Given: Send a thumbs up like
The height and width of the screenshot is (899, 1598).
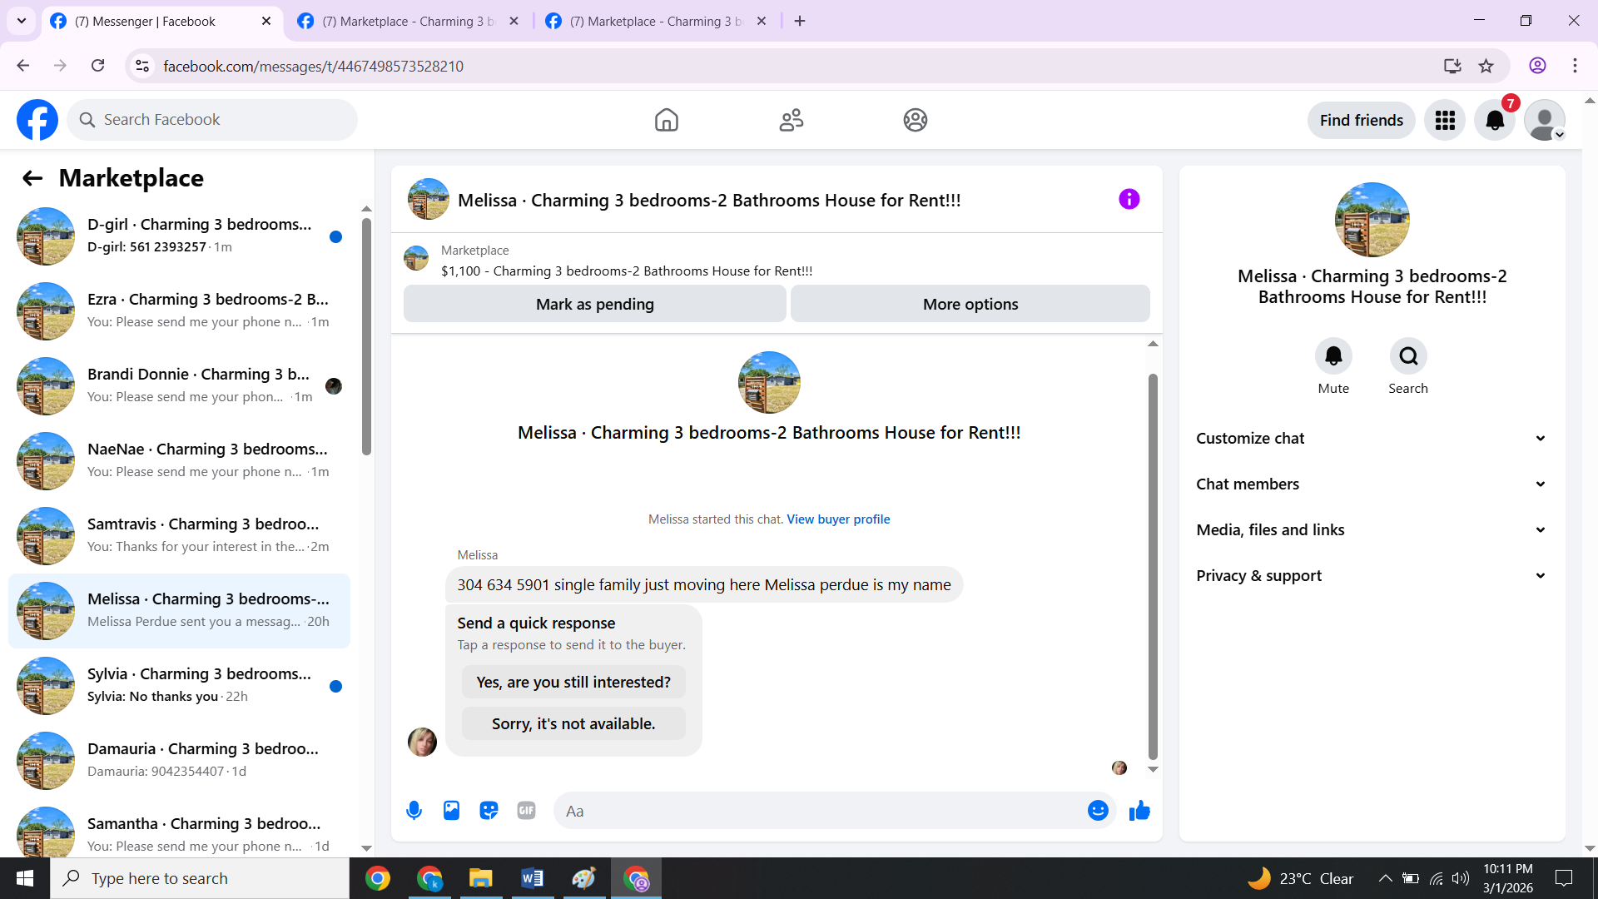Looking at the screenshot, I should (x=1139, y=811).
